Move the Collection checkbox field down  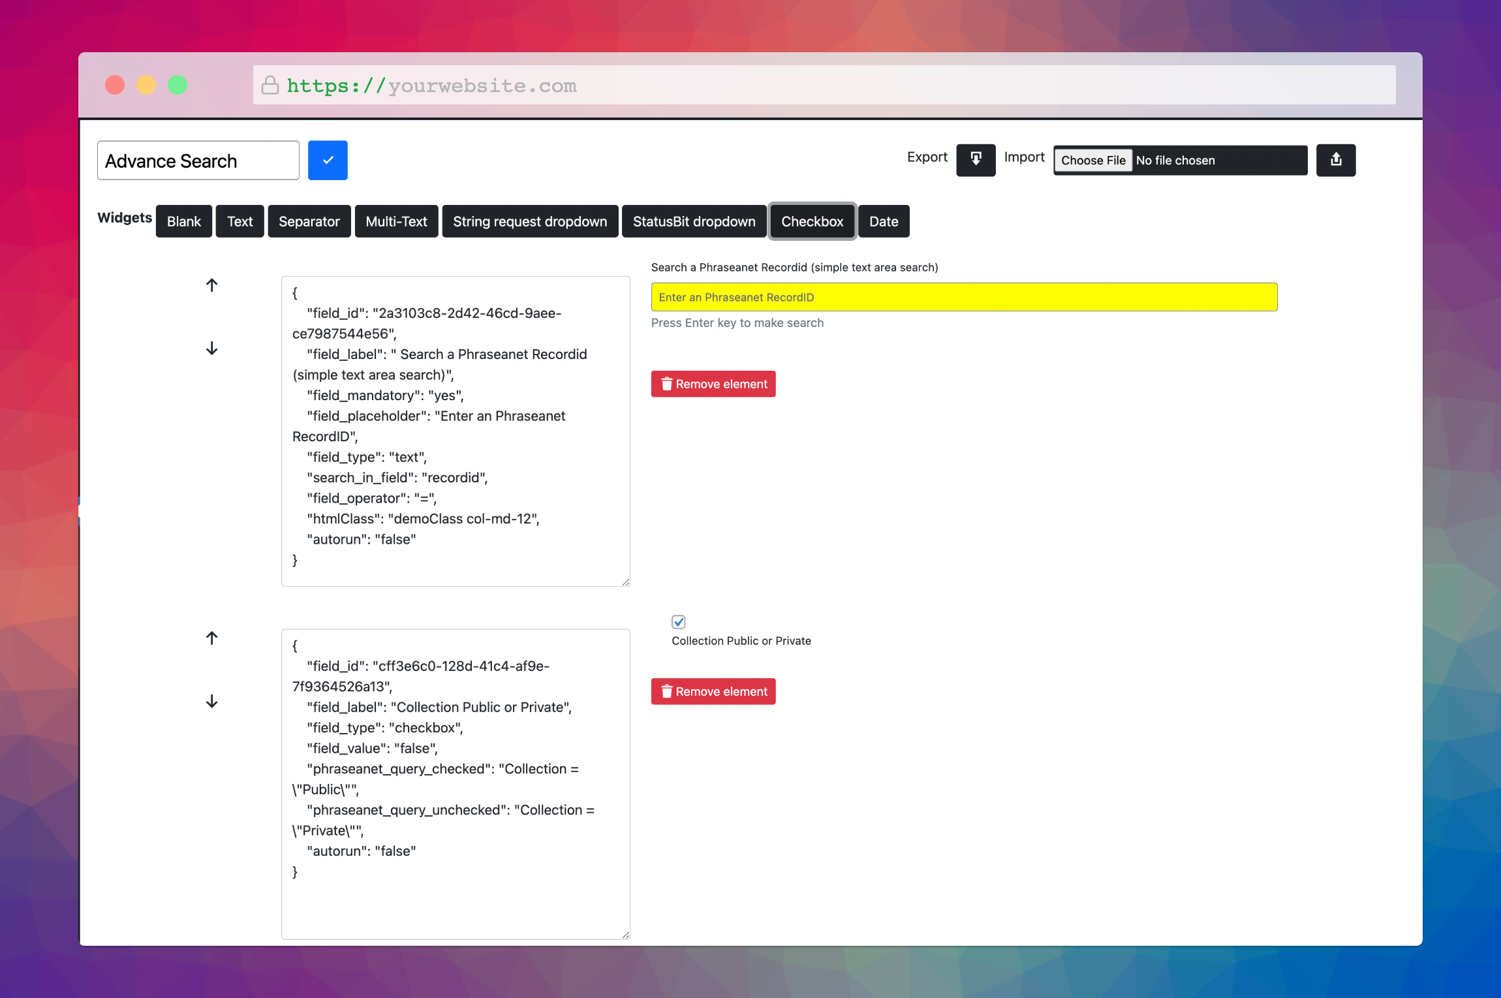click(211, 702)
